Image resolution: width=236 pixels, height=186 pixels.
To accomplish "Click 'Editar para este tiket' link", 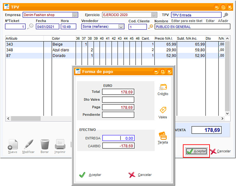I will pos(187,21).
